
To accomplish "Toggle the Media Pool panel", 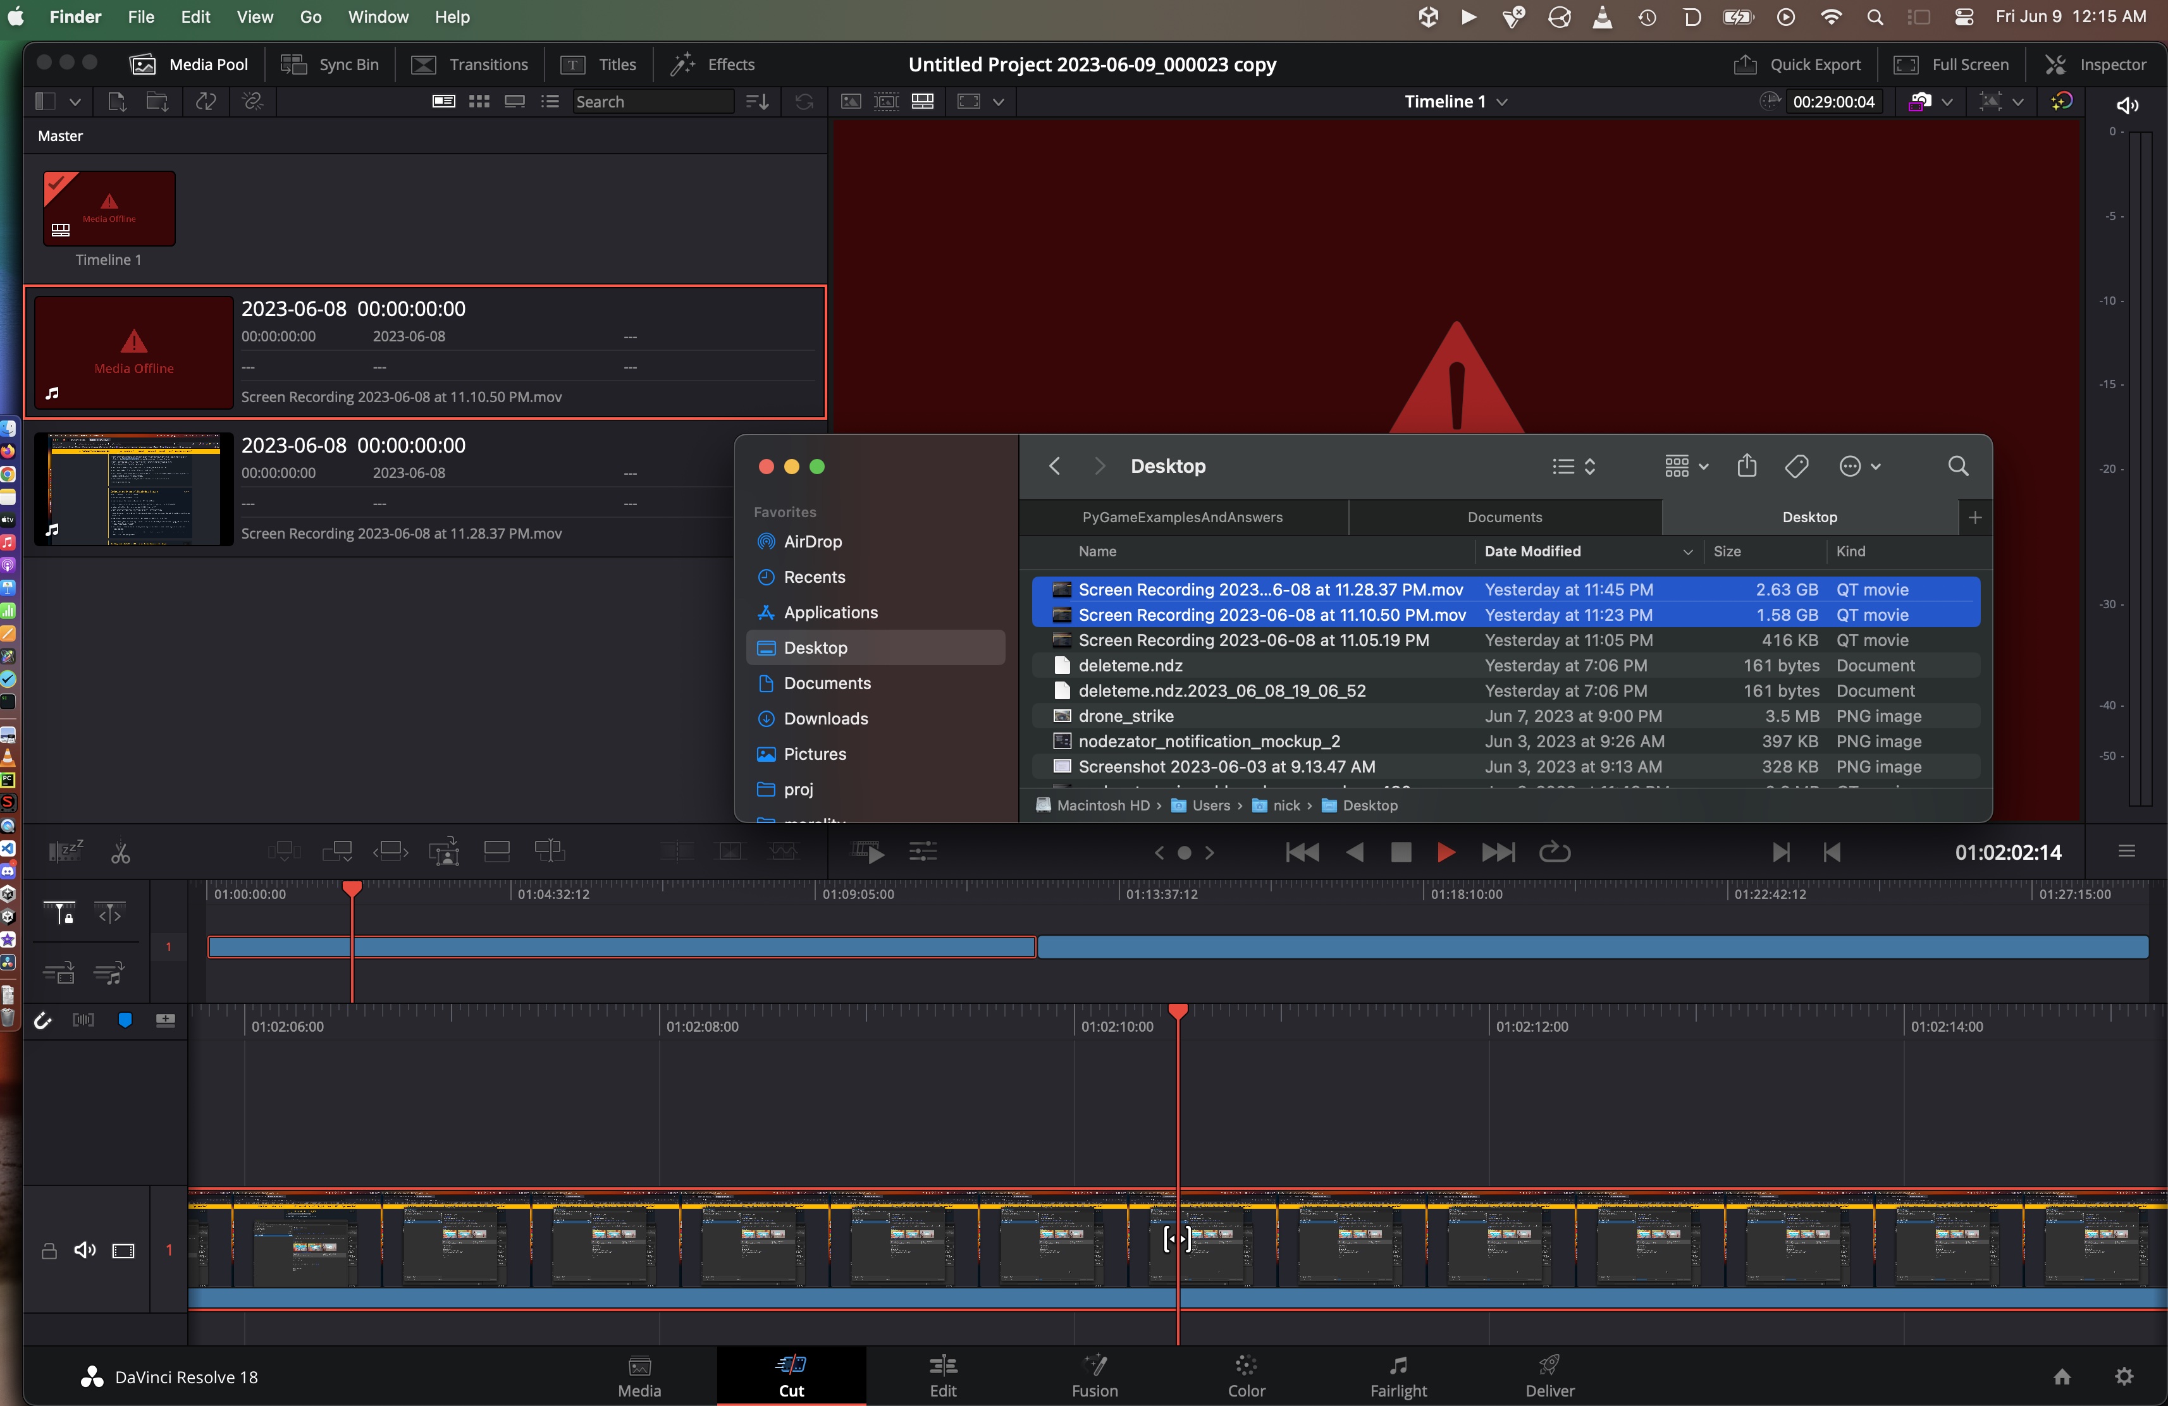I will tap(190, 64).
